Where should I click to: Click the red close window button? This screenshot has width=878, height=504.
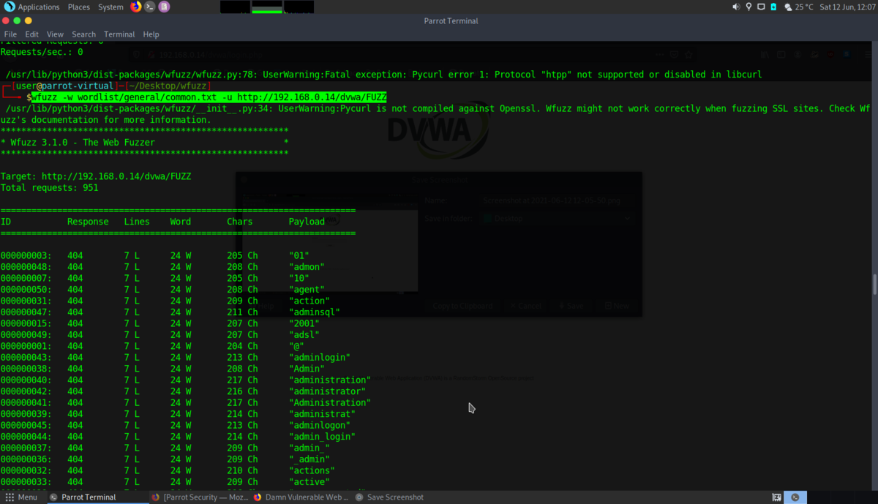(x=6, y=20)
